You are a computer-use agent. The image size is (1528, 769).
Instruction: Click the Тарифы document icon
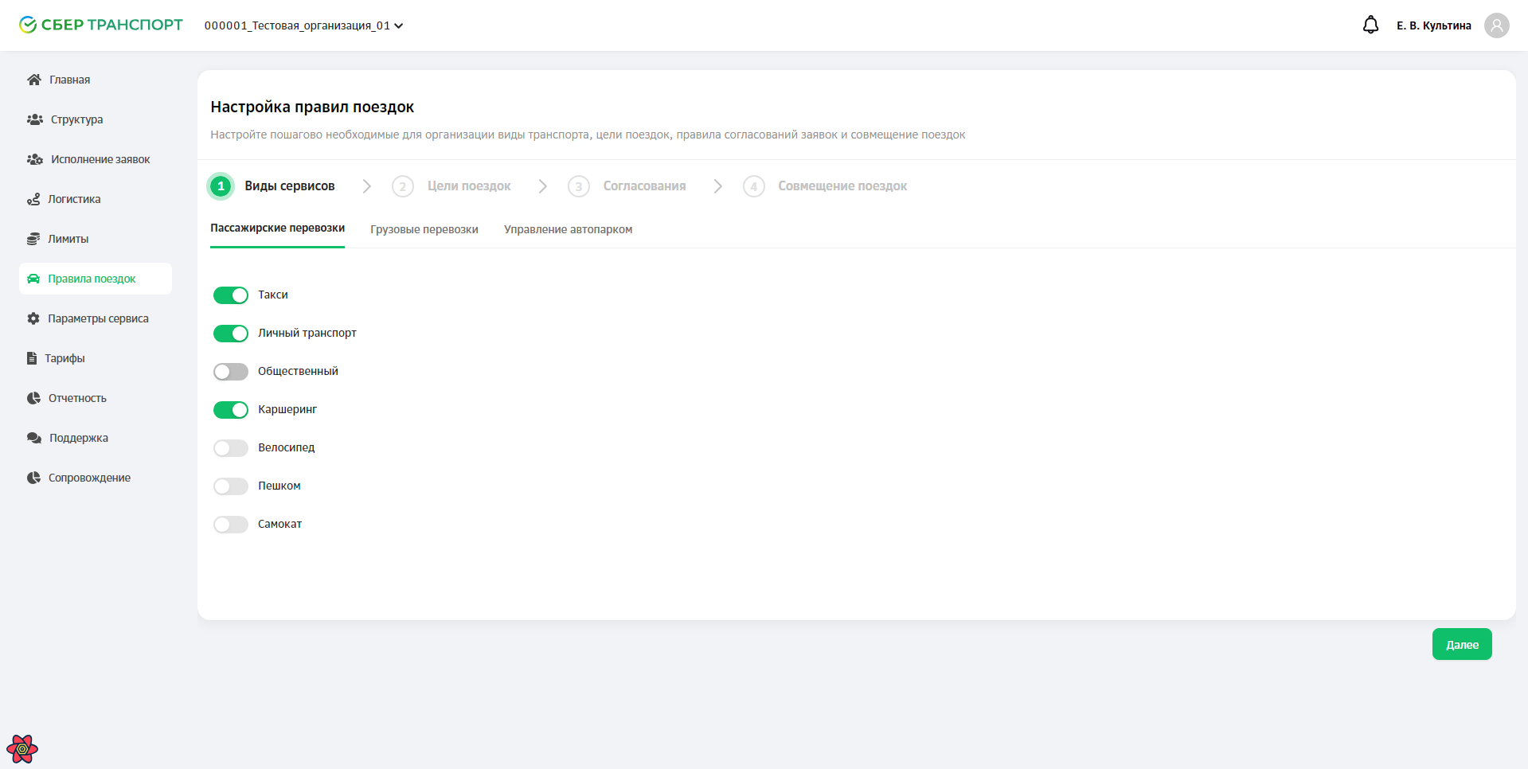click(32, 358)
